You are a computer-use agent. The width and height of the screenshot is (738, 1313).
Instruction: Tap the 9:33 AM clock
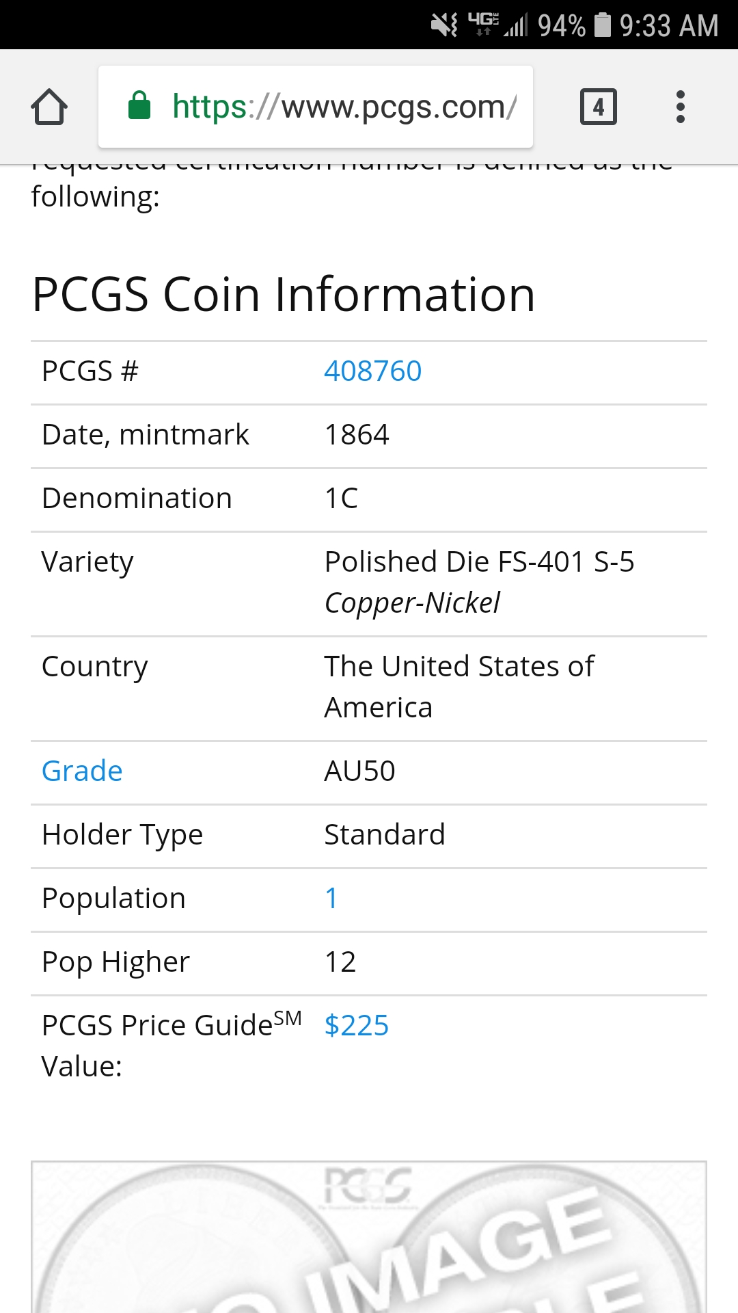click(668, 26)
